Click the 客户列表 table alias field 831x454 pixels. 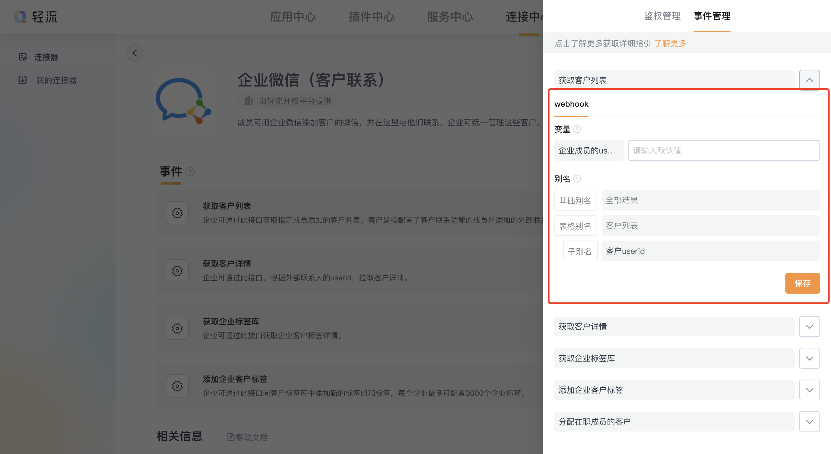click(x=711, y=226)
